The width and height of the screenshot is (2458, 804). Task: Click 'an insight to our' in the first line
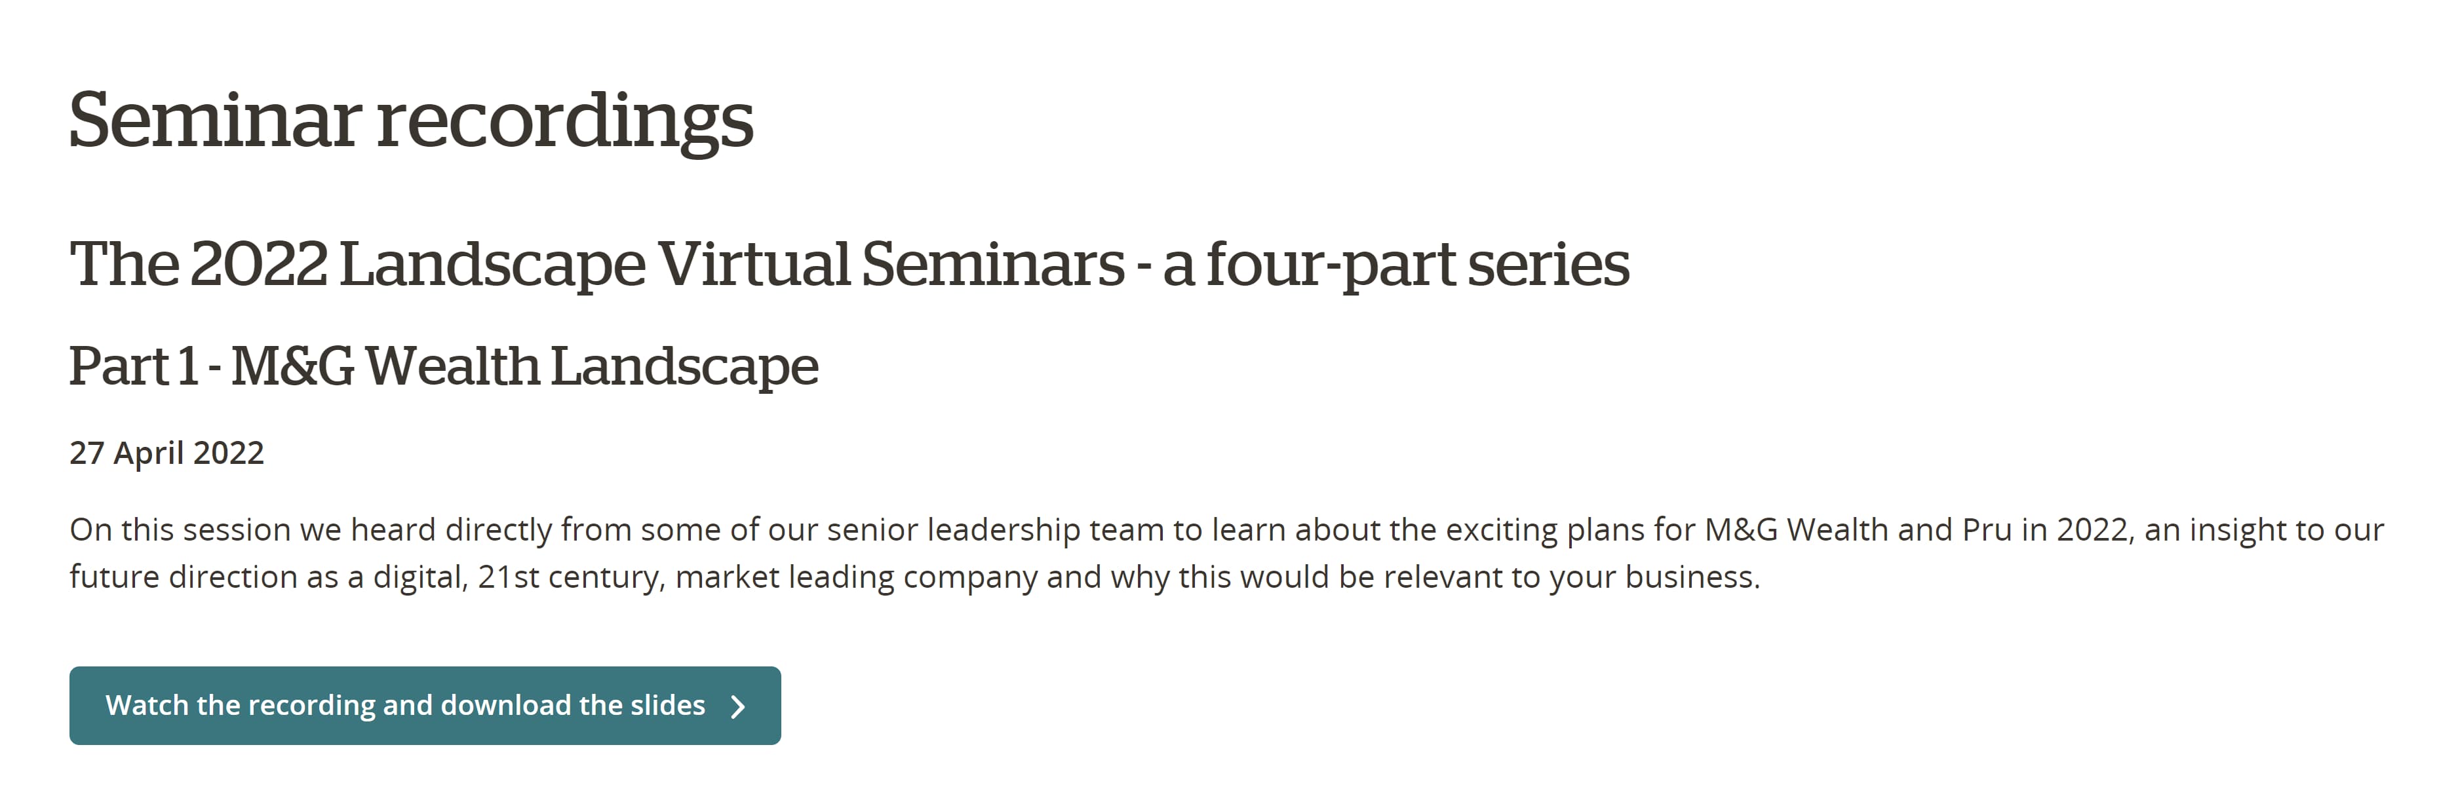pos(2263,529)
